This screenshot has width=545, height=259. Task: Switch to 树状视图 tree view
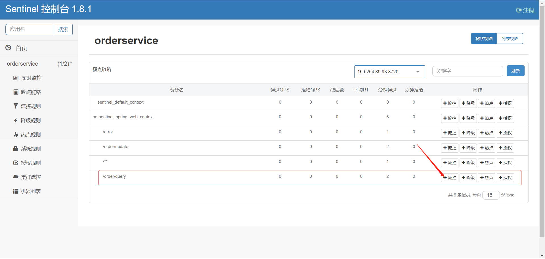[484, 38]
